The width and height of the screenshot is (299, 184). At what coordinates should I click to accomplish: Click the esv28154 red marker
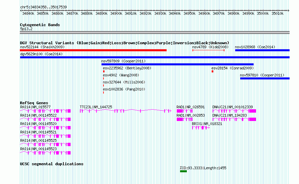(212, 71)
